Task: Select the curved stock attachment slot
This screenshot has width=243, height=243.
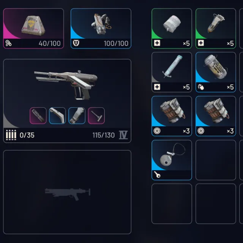Action: [57, 115]
